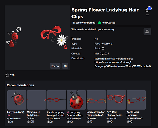Click the avatar wear button beside inventory notice
Viewport: 158px width, 128px height.
point(147,31)
